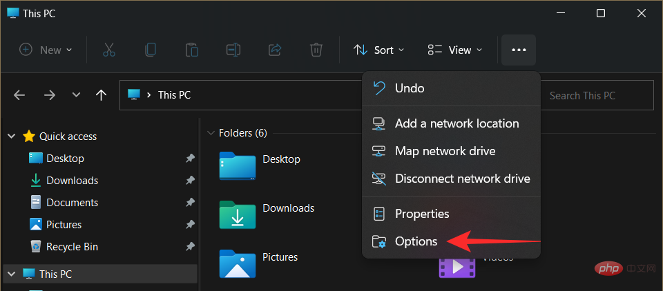Viewport: 663px width, 291px height.
Task: Click the Cut scissors icon in toolbar
Action: click(109, 50)
